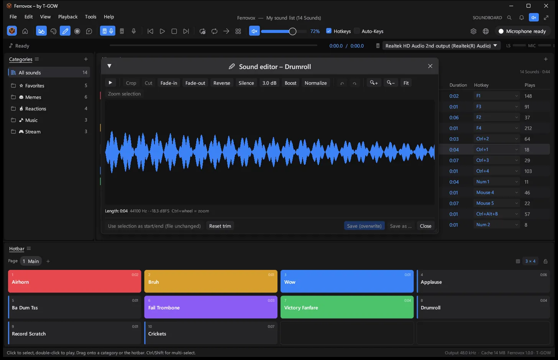Viewport: 558px width, 360px height.
Task: Open the Playback menu
Action: click(x=68, y=17)
